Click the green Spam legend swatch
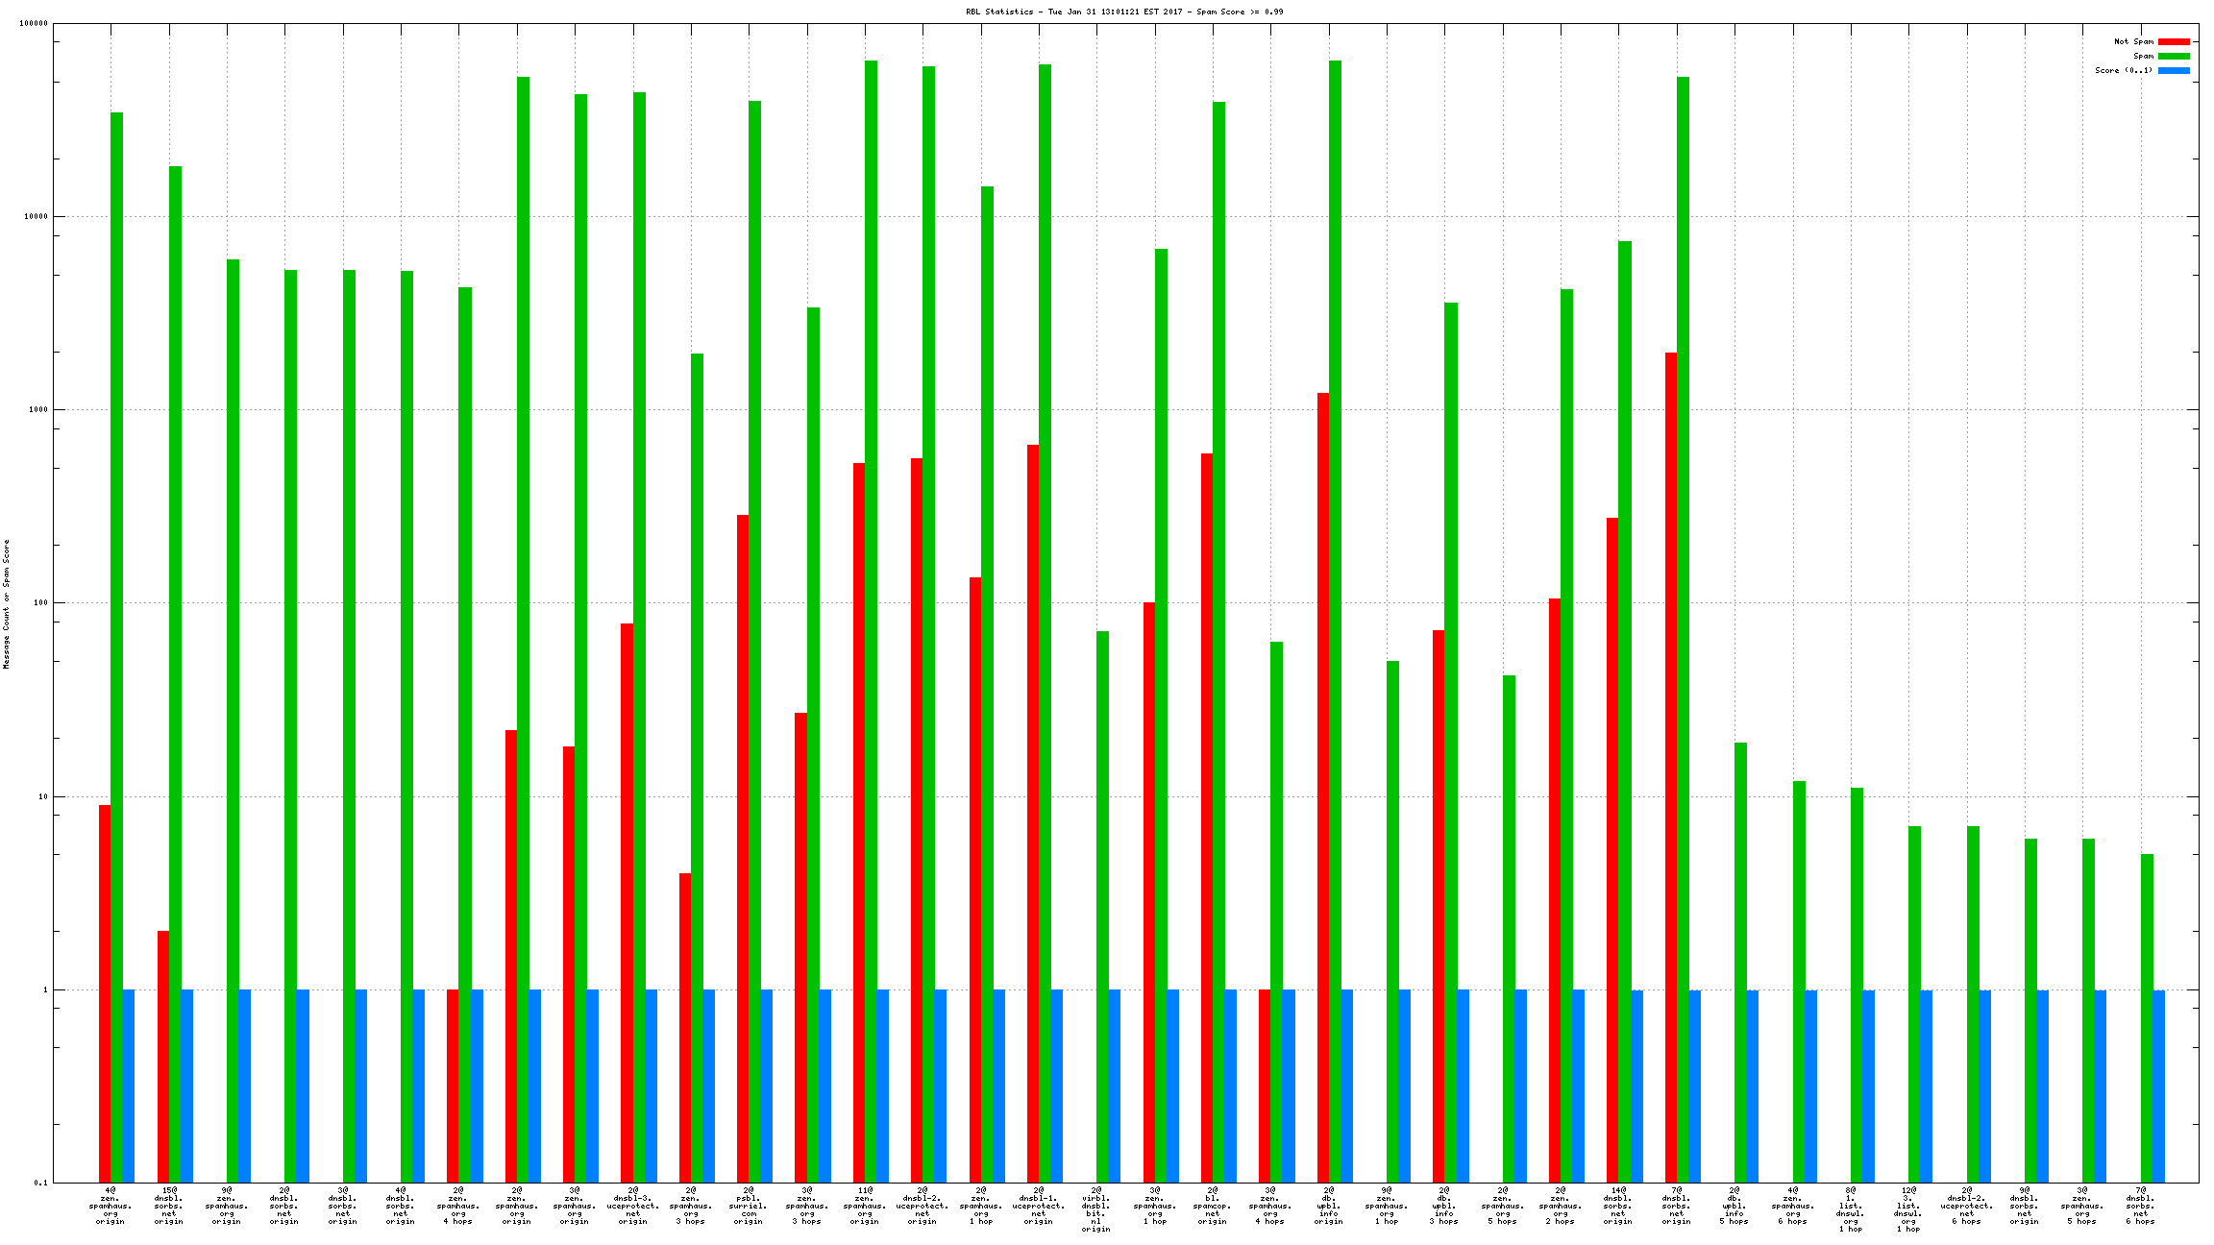Screen dimensions: 2214x1245 click(x=2174, y=56)
